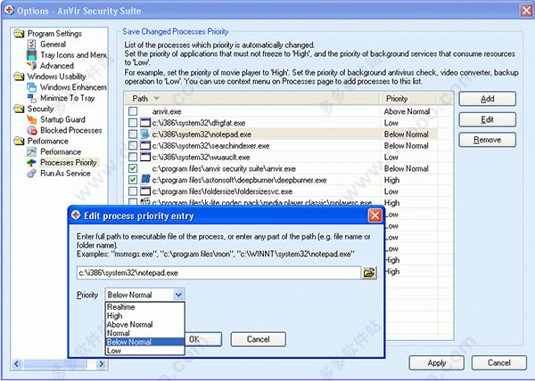Click the searchindexer.exe window icon
This screenshot has height=381, width=535.
(145, 146)
